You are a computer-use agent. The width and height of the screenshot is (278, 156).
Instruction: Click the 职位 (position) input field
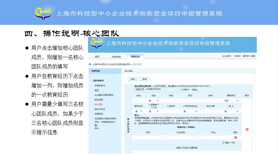click(x=190, y=101)
